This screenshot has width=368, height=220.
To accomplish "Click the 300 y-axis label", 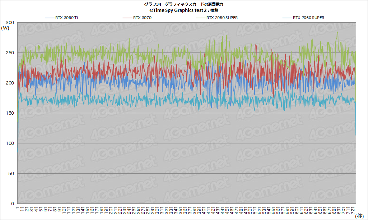I will pyautogui.click(x=10, y=23).
